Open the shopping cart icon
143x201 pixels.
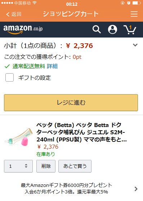[x=130, y=30]
